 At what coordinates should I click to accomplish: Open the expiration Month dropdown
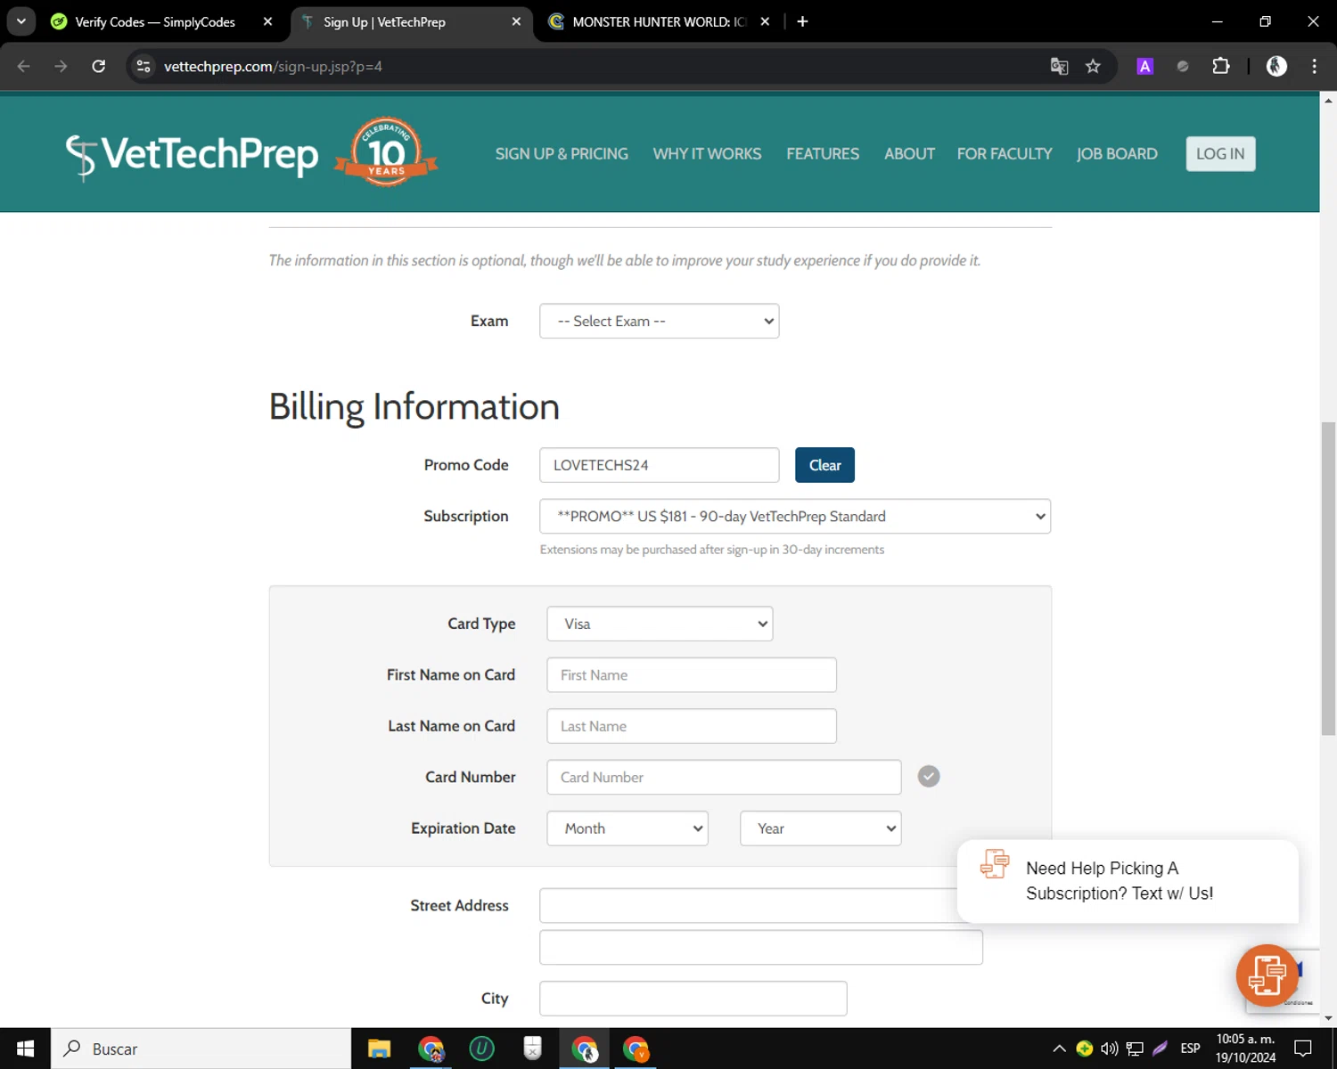click(x=627, y=828)
